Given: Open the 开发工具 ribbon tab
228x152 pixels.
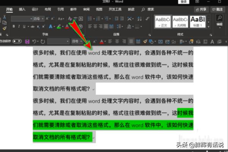Looking at the screenshot, I should [115, 9].
